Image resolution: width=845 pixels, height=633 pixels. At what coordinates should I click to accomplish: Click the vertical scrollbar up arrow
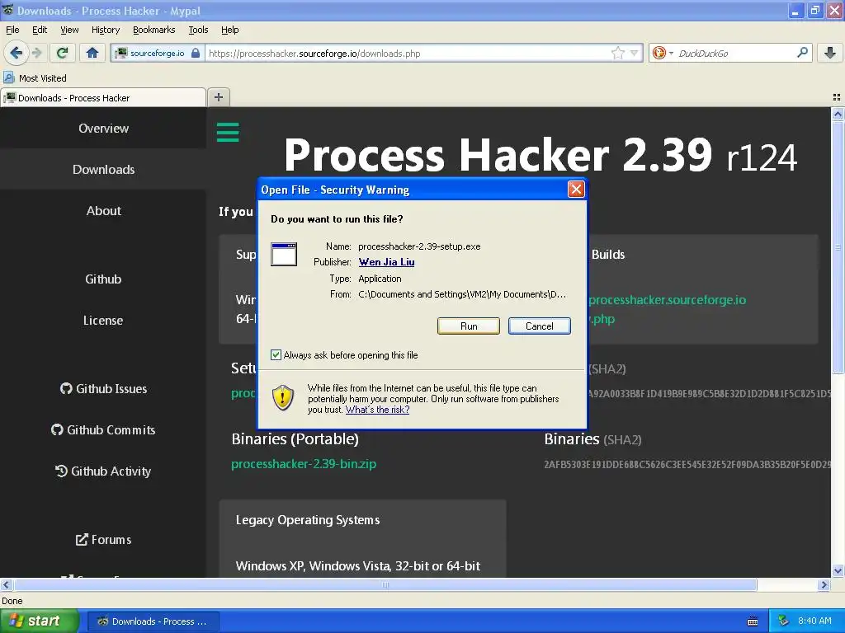click(838, 114)
